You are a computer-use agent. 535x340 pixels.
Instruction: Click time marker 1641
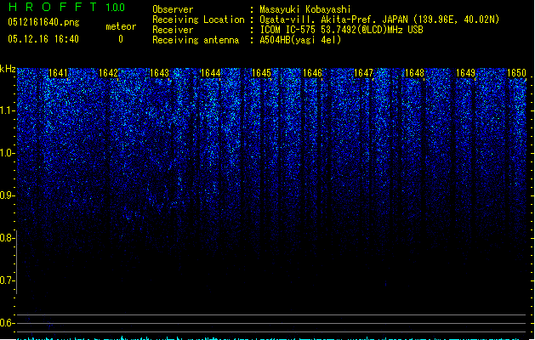click(58, 73)
